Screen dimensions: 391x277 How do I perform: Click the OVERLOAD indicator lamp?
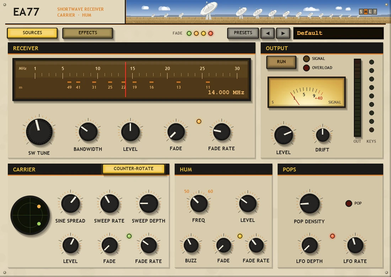(306, 68)
